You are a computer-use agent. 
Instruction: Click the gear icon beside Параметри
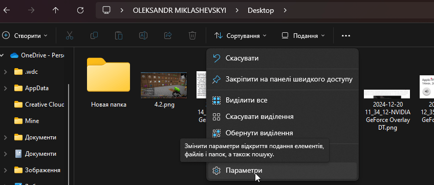point(216,170)
